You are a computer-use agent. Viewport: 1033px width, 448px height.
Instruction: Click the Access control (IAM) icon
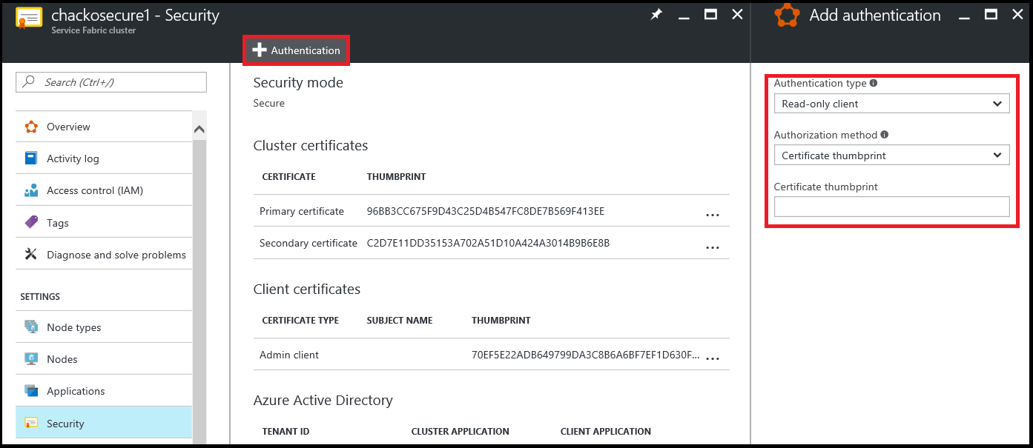(x=31, y=190)
